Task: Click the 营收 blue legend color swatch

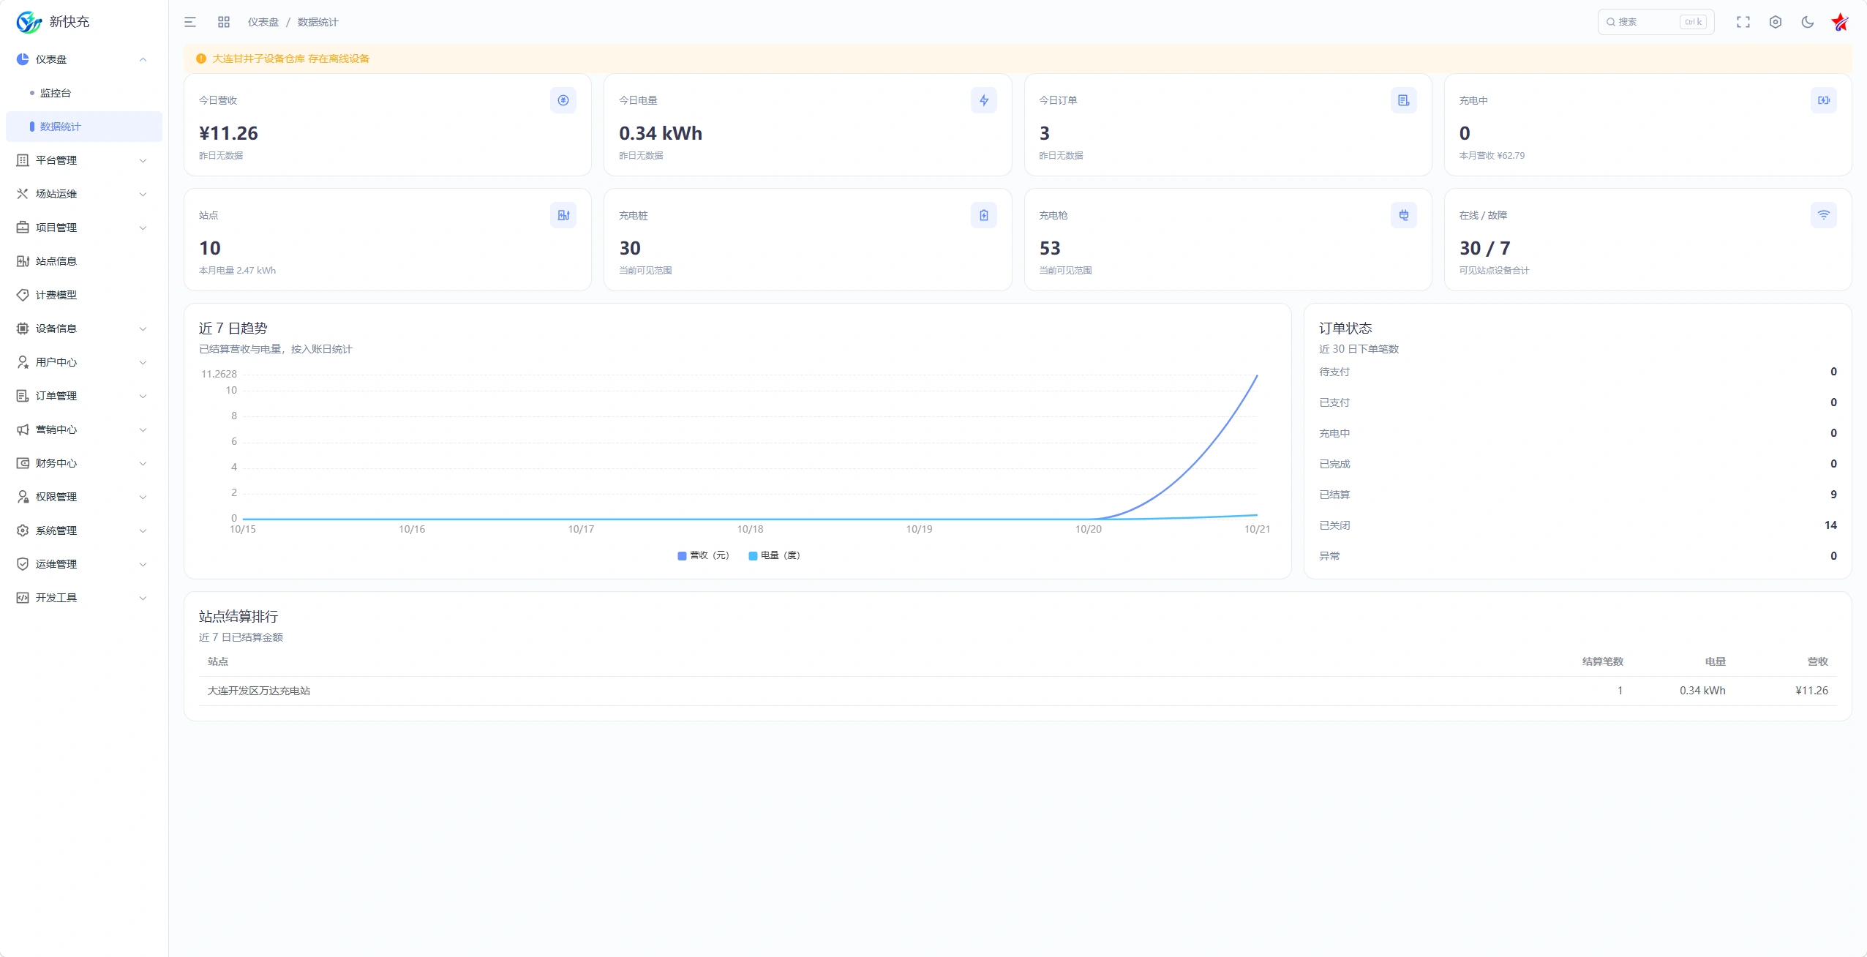Action: [682, 556]
